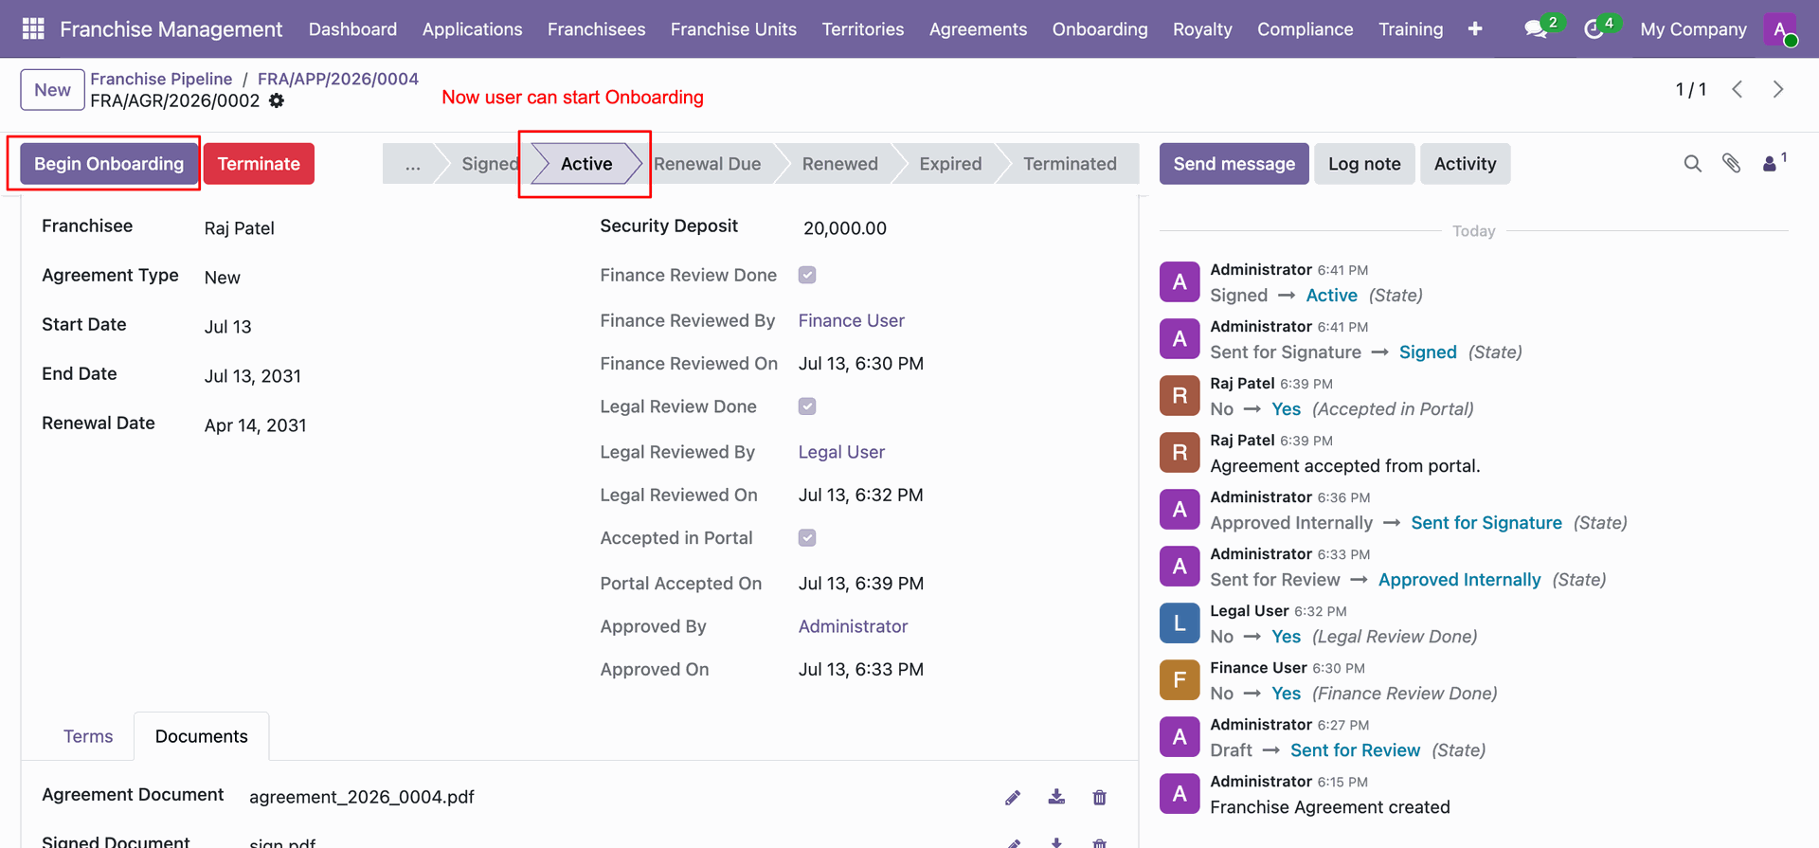Create a record with the New button
Image resolution: width=1819 pixels, height=848 pixels.
coord(52,90)
